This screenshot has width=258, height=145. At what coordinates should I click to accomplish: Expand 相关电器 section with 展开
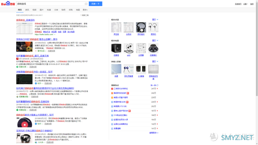pyautogui.click(x=155, y=41)
